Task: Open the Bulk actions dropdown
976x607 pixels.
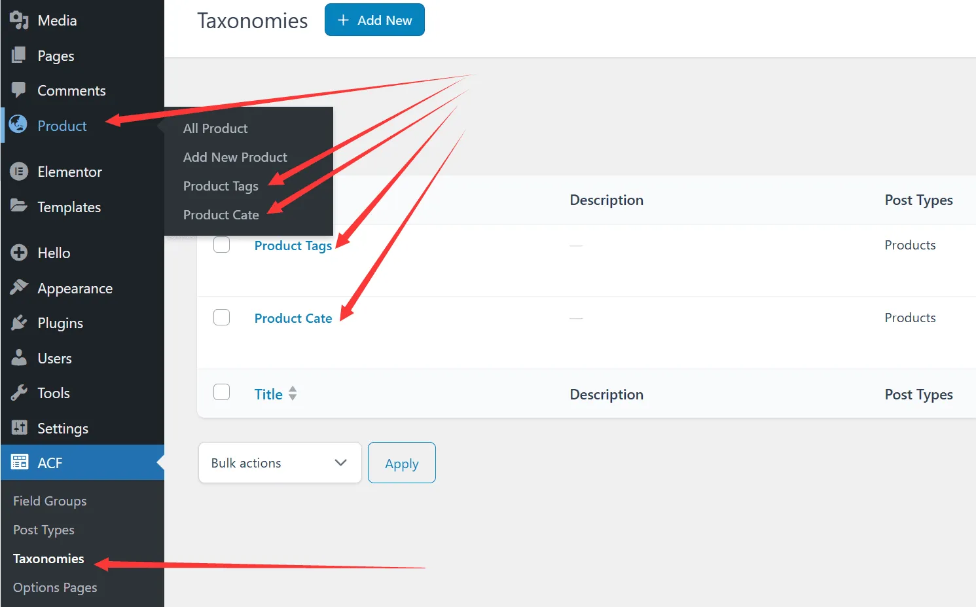Action: [x=280, y=463]
